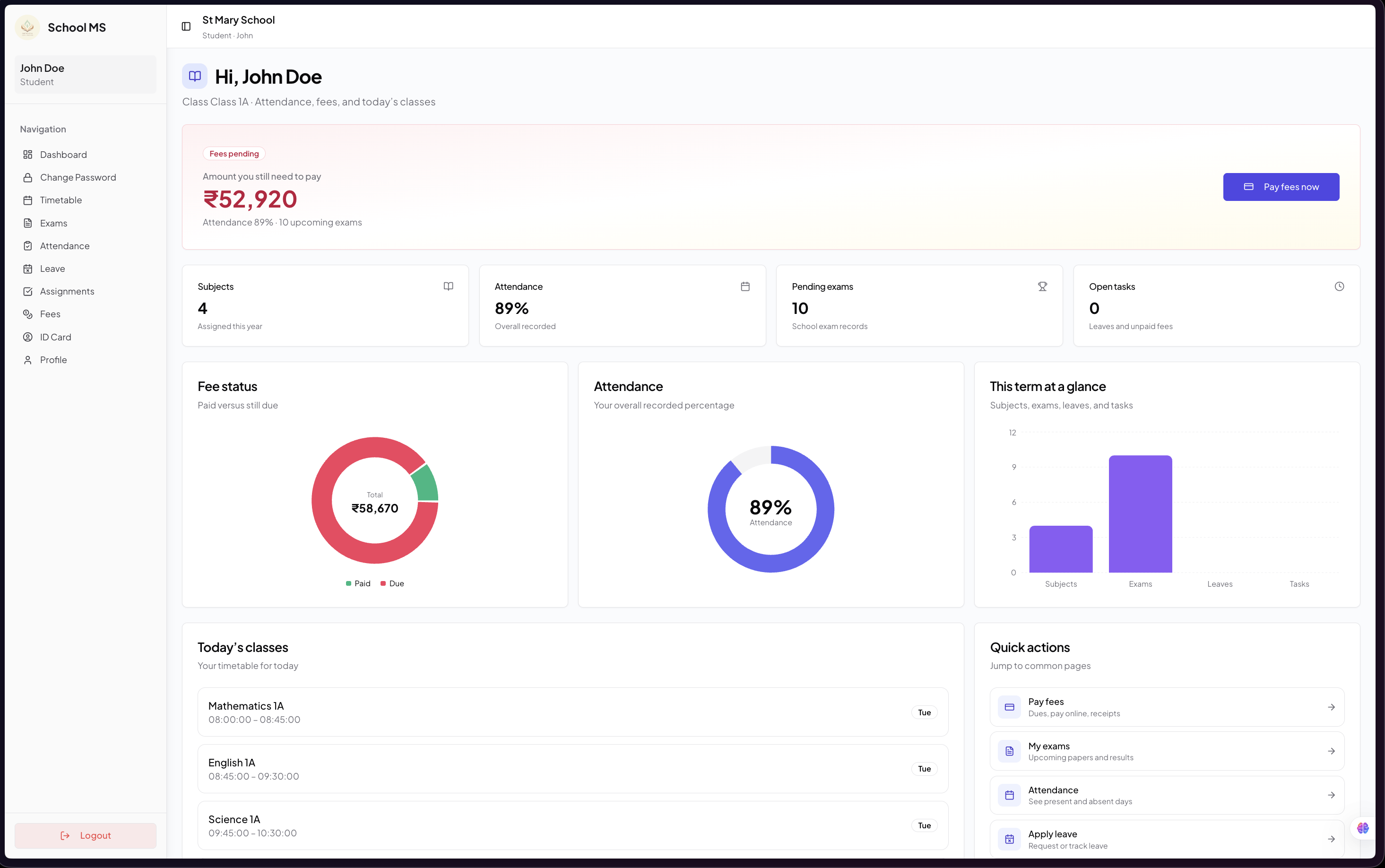The width and height of the screenshot is (1385, 868).
Task: Click the School MS logo icon
Action: point(27,27)
